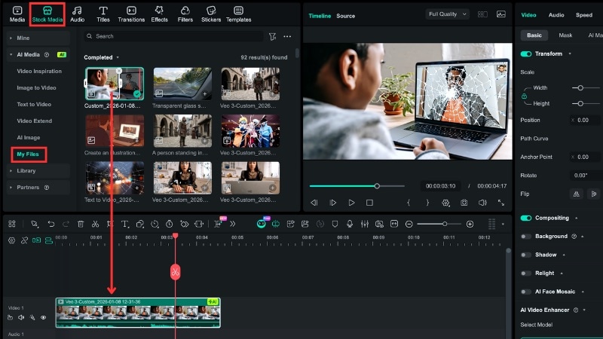This screenshot has height=339, width=603.
Task: Collapse the AI Media section
Action: pos(38,54)
